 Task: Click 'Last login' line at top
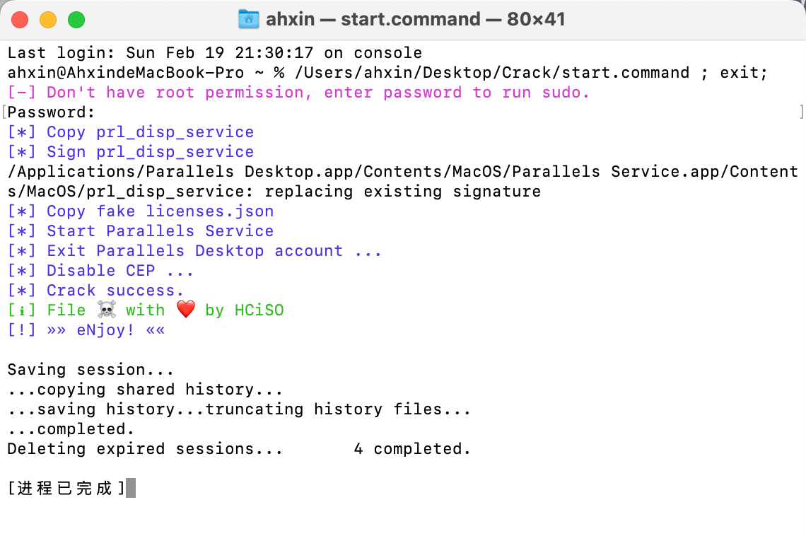coord(215,53)
